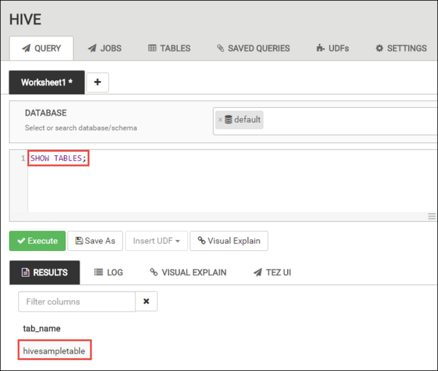Open the QUERY tab

(x=41, y=49)
